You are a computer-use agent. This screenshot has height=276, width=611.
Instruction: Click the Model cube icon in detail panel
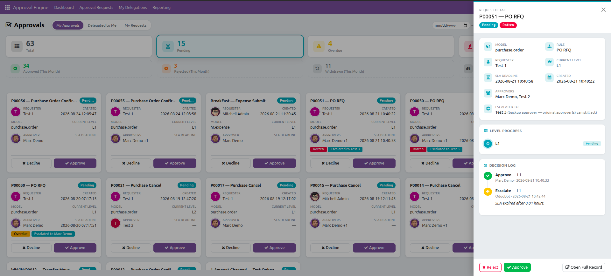[x=488, y=47]
